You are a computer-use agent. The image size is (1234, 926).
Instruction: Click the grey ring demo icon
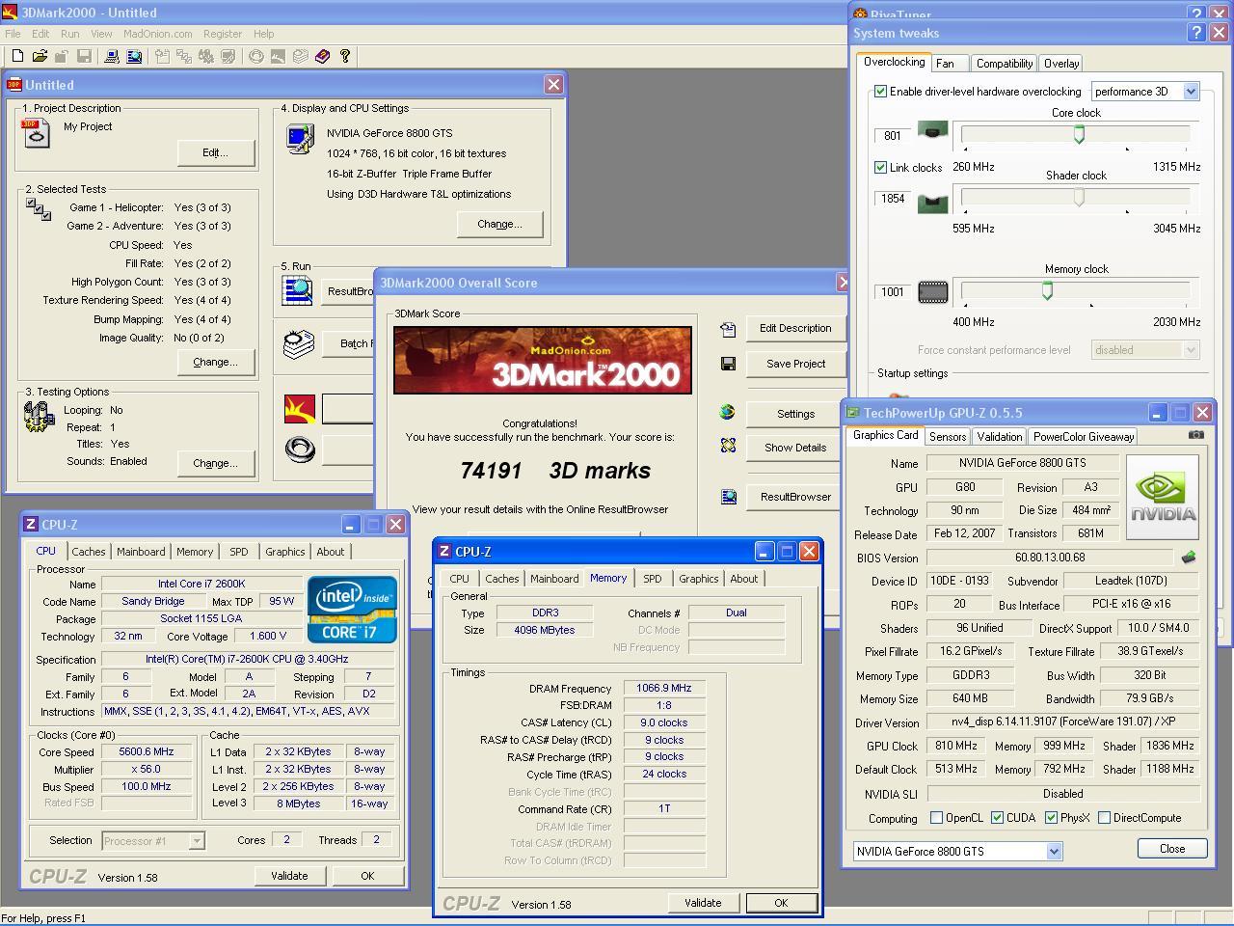(300, 449)
